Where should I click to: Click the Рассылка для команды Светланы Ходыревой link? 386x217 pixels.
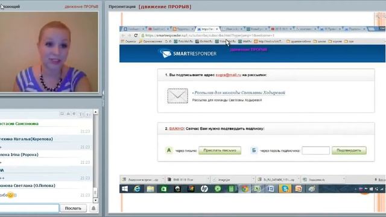click(239, 93)
